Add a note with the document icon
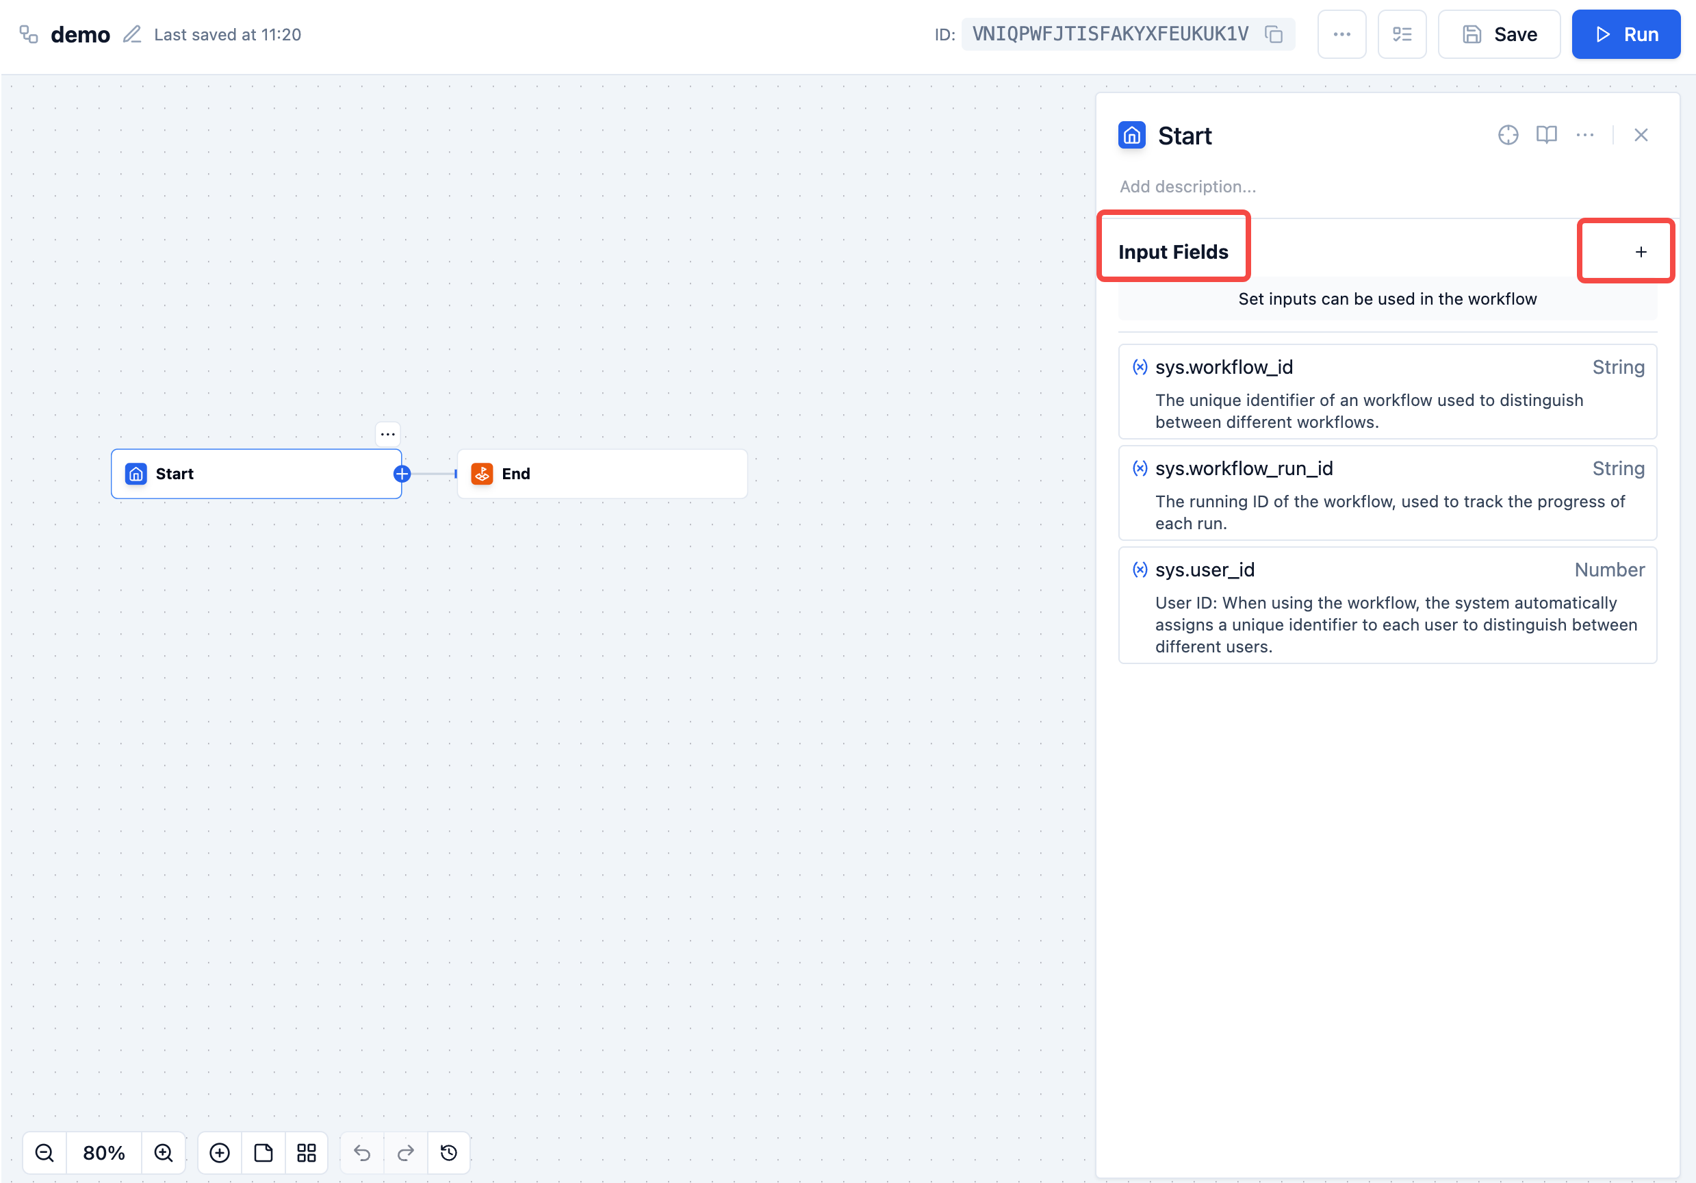 pos(263,1153)
